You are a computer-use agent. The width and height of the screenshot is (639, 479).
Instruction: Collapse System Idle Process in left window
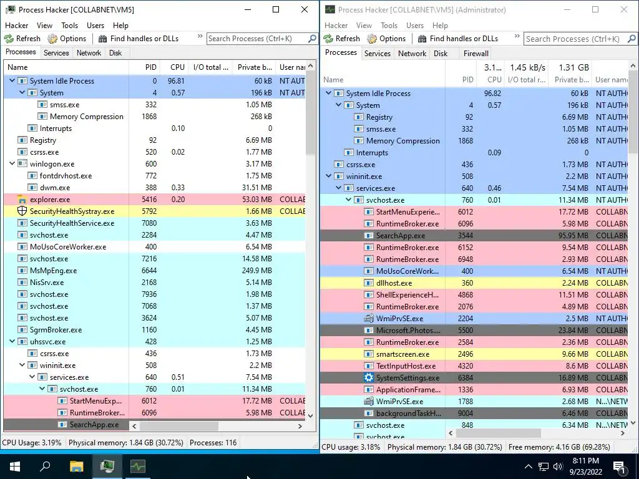12,80
